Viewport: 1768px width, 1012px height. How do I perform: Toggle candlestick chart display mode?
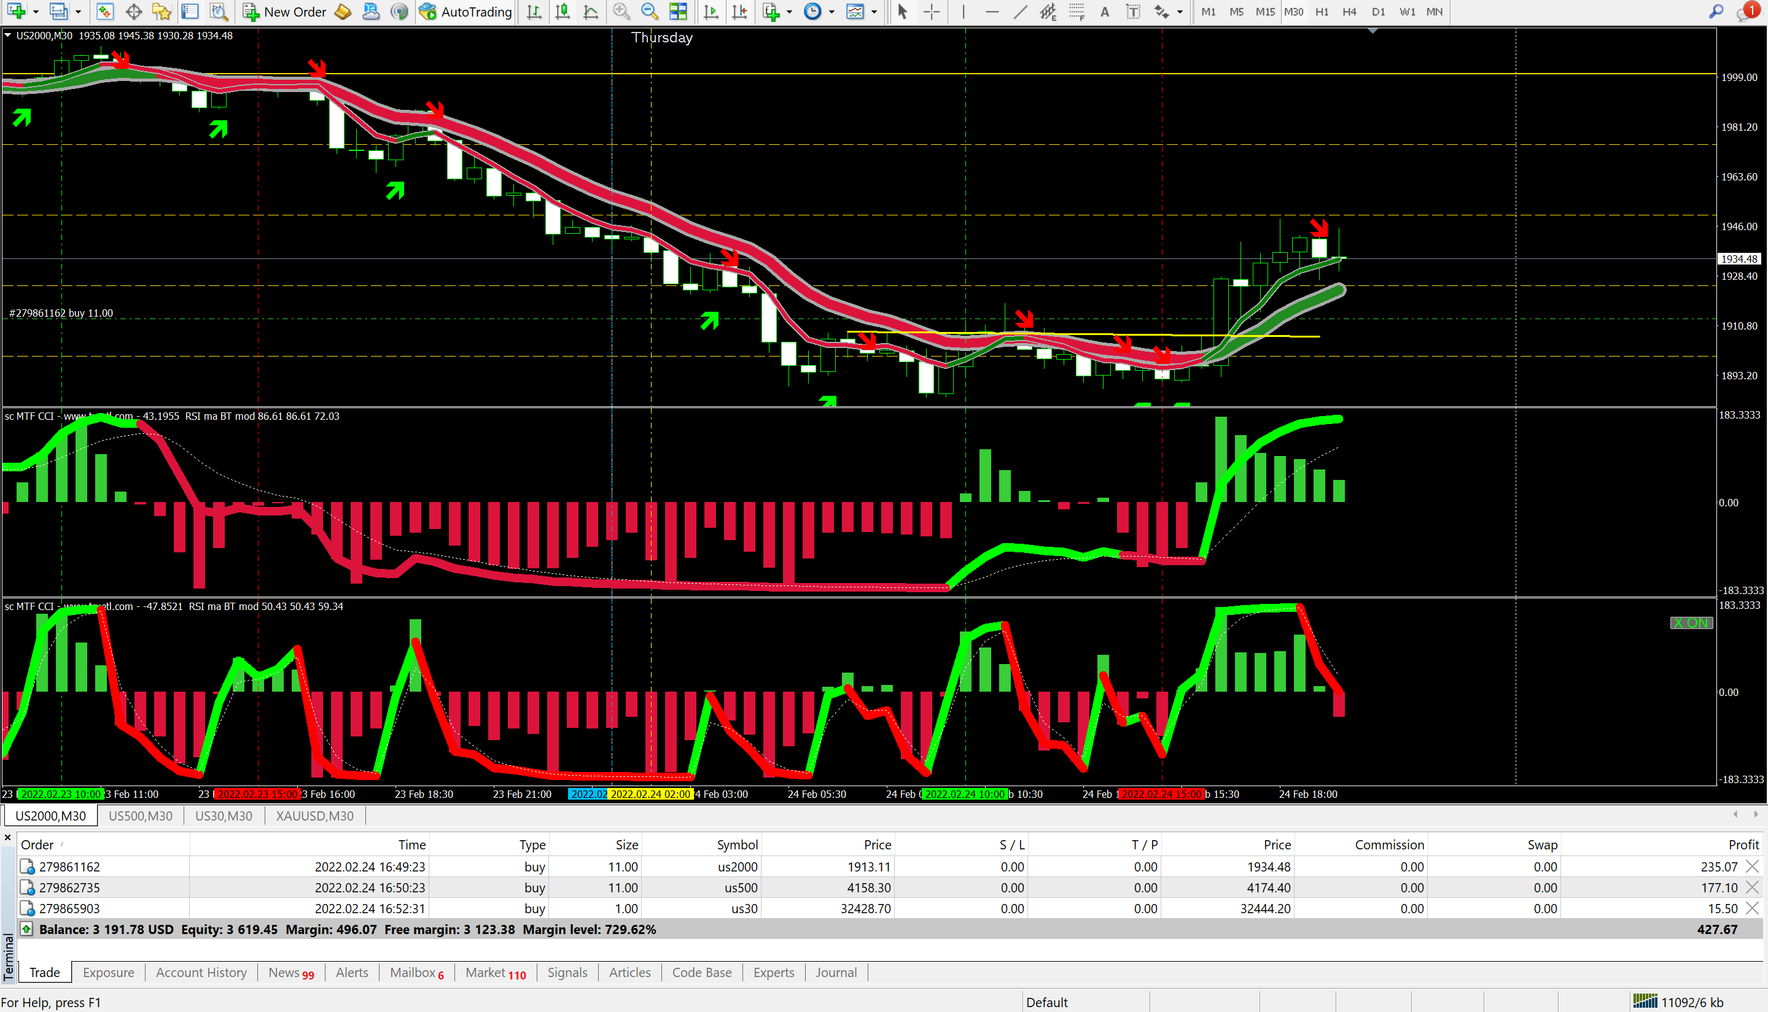pos(562,12)
